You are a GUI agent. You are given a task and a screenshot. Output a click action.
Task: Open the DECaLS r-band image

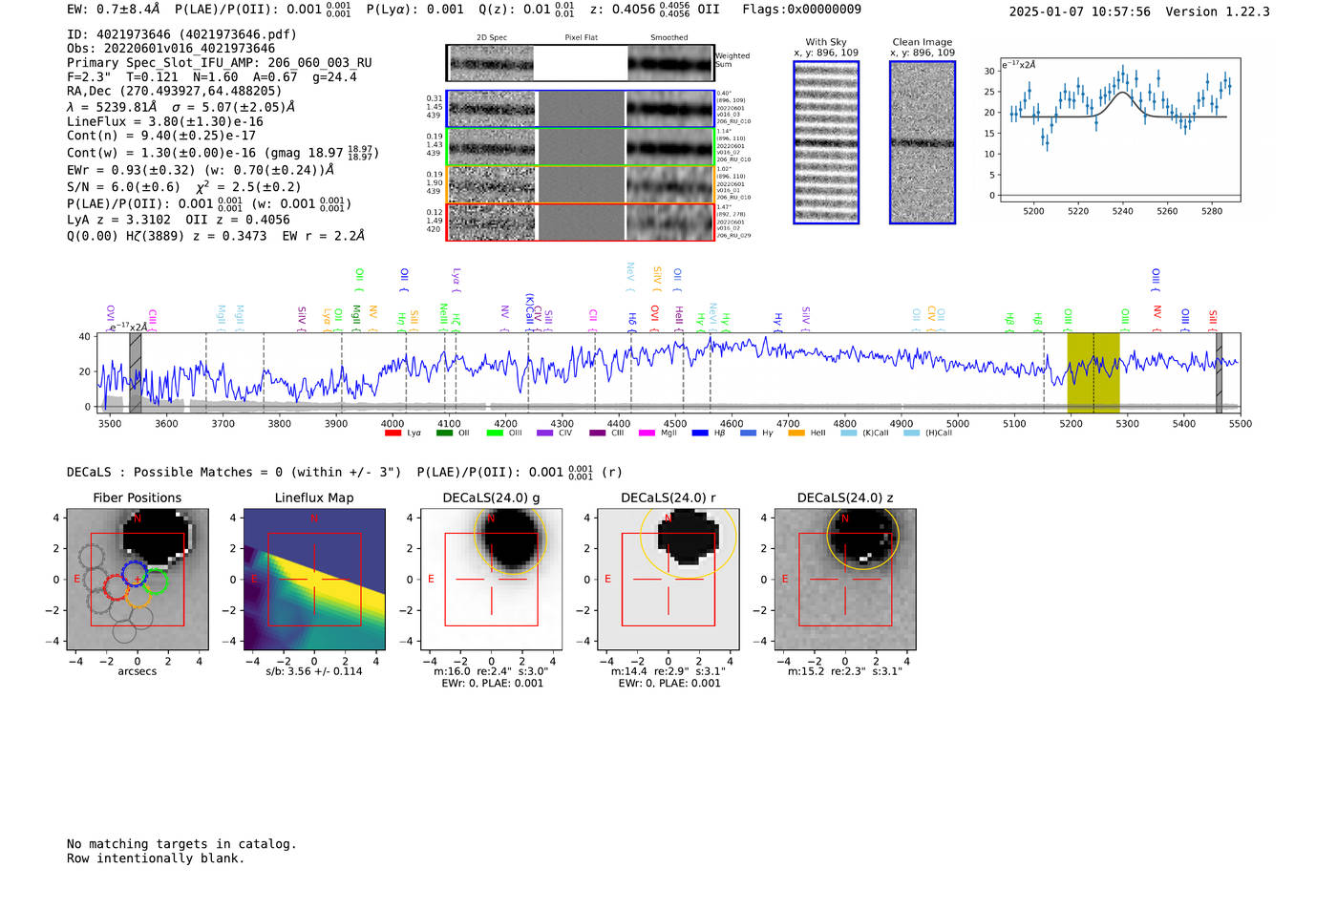(668, 580)
